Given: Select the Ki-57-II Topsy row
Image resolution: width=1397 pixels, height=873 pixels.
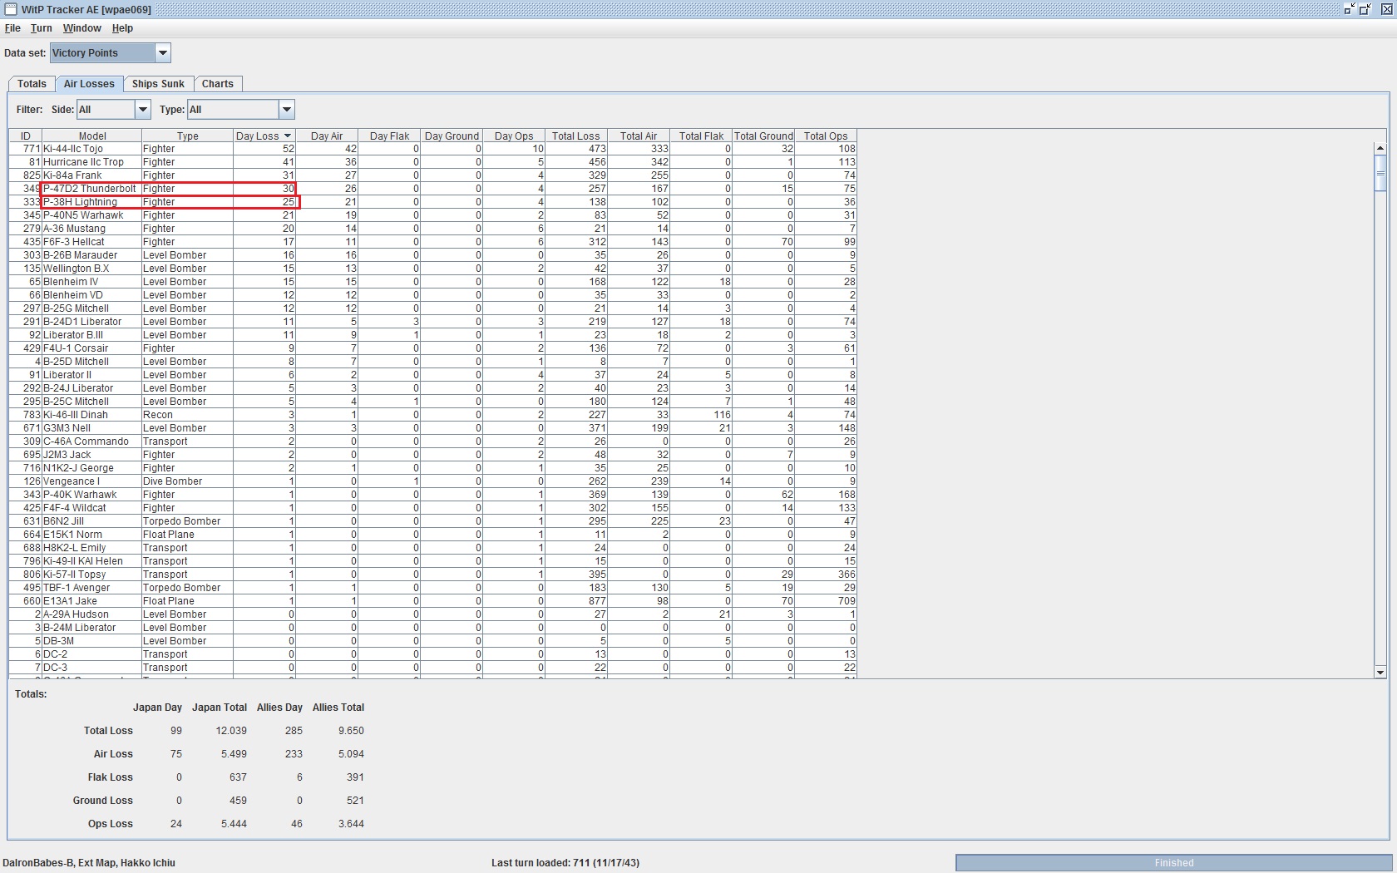Looking at the screenshot, I should [x=432, y=575].
